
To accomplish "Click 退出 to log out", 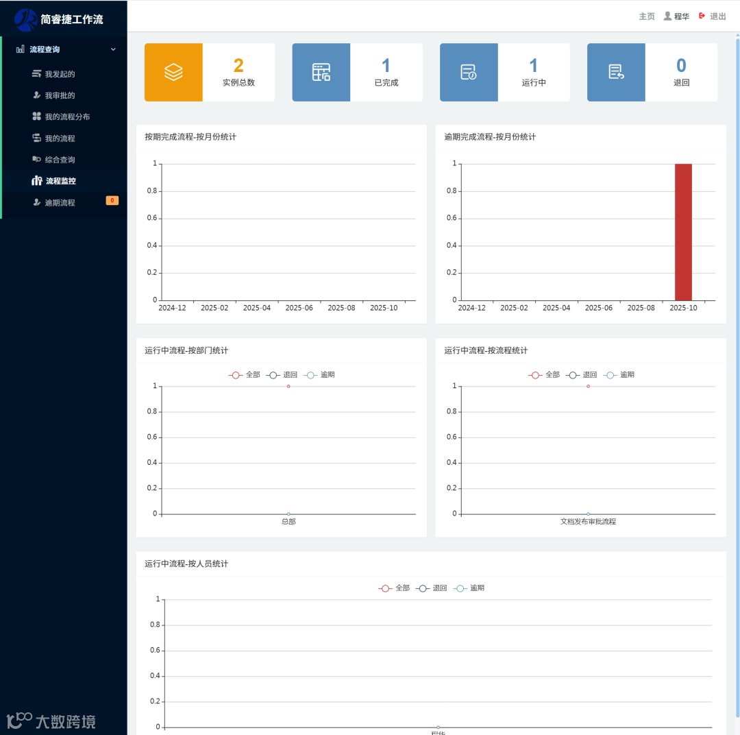I will pyautogui.click(x=712, y=16).
